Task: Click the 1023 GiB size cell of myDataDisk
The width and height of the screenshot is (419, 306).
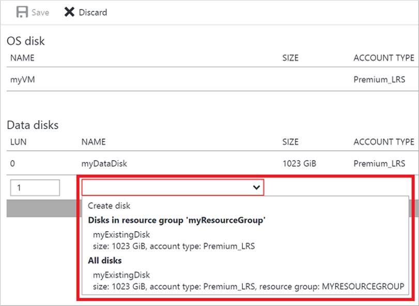Action: [299, 164]
